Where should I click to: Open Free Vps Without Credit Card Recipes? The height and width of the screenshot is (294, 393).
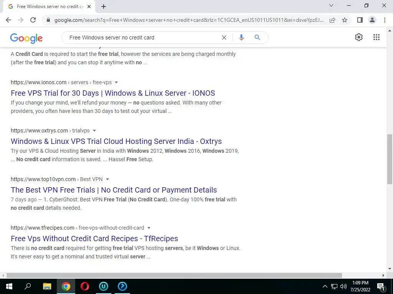pyautogui.click(x=94, y=238)
